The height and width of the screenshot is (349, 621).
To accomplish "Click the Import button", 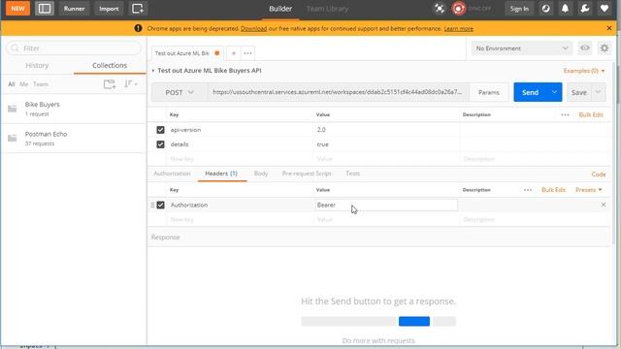I will tap(109, 9).
